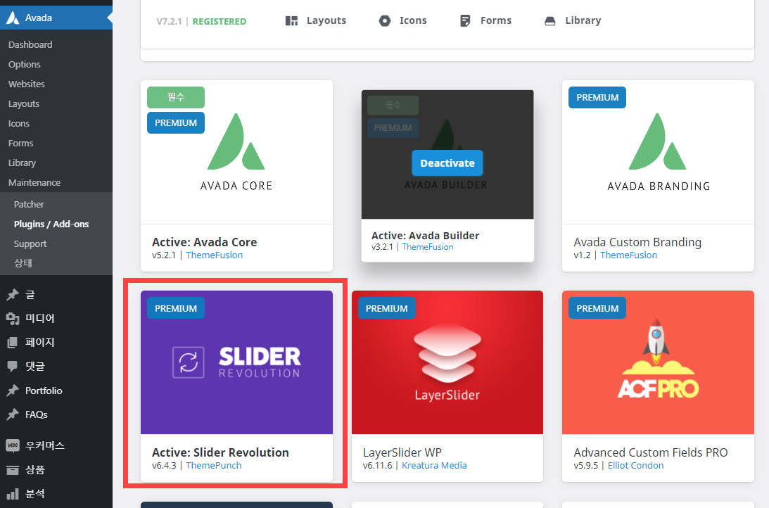Open Library in sidebar submenu
Image resolution: width=769 pixels, height=508 pixels.
point(22,163)
